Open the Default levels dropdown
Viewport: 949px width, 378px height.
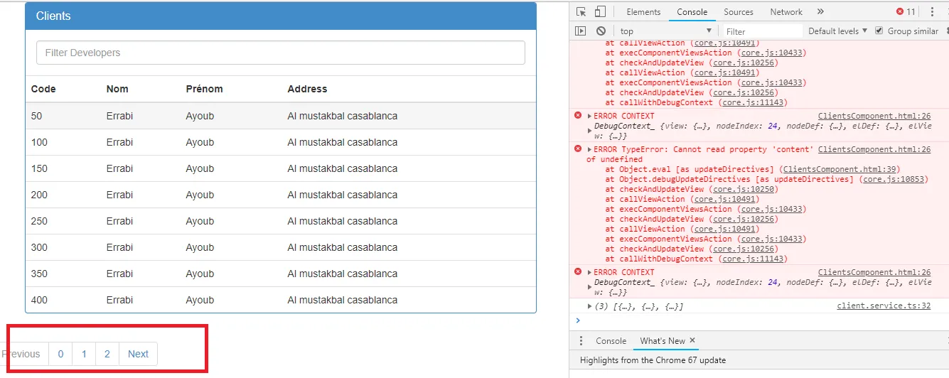click(837, 31)
